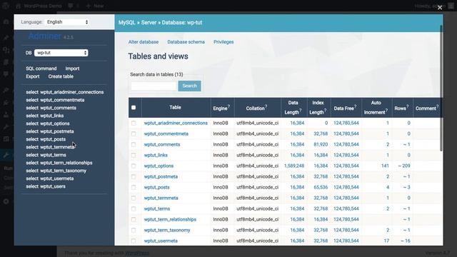The width and height of the screenshot is (457, 257).
Task: Focus the search data in tables field
Action: point(154,86)
